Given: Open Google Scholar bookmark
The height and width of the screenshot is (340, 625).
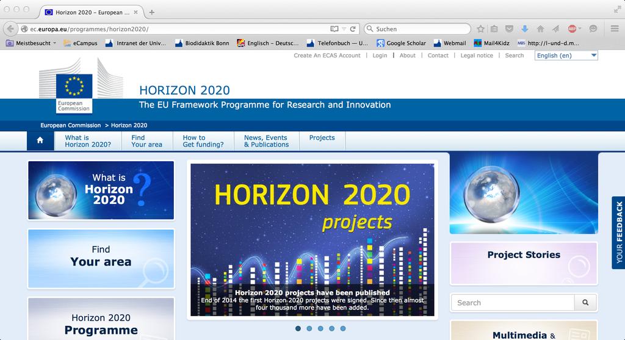Looking at the screenshot, I should coord(402,43).
